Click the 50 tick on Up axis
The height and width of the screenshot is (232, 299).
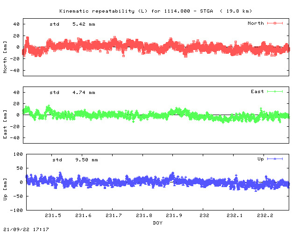20,168
